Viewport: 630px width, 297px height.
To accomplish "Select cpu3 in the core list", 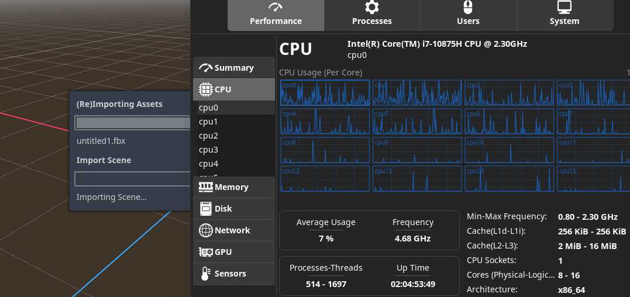I will 208,150.
